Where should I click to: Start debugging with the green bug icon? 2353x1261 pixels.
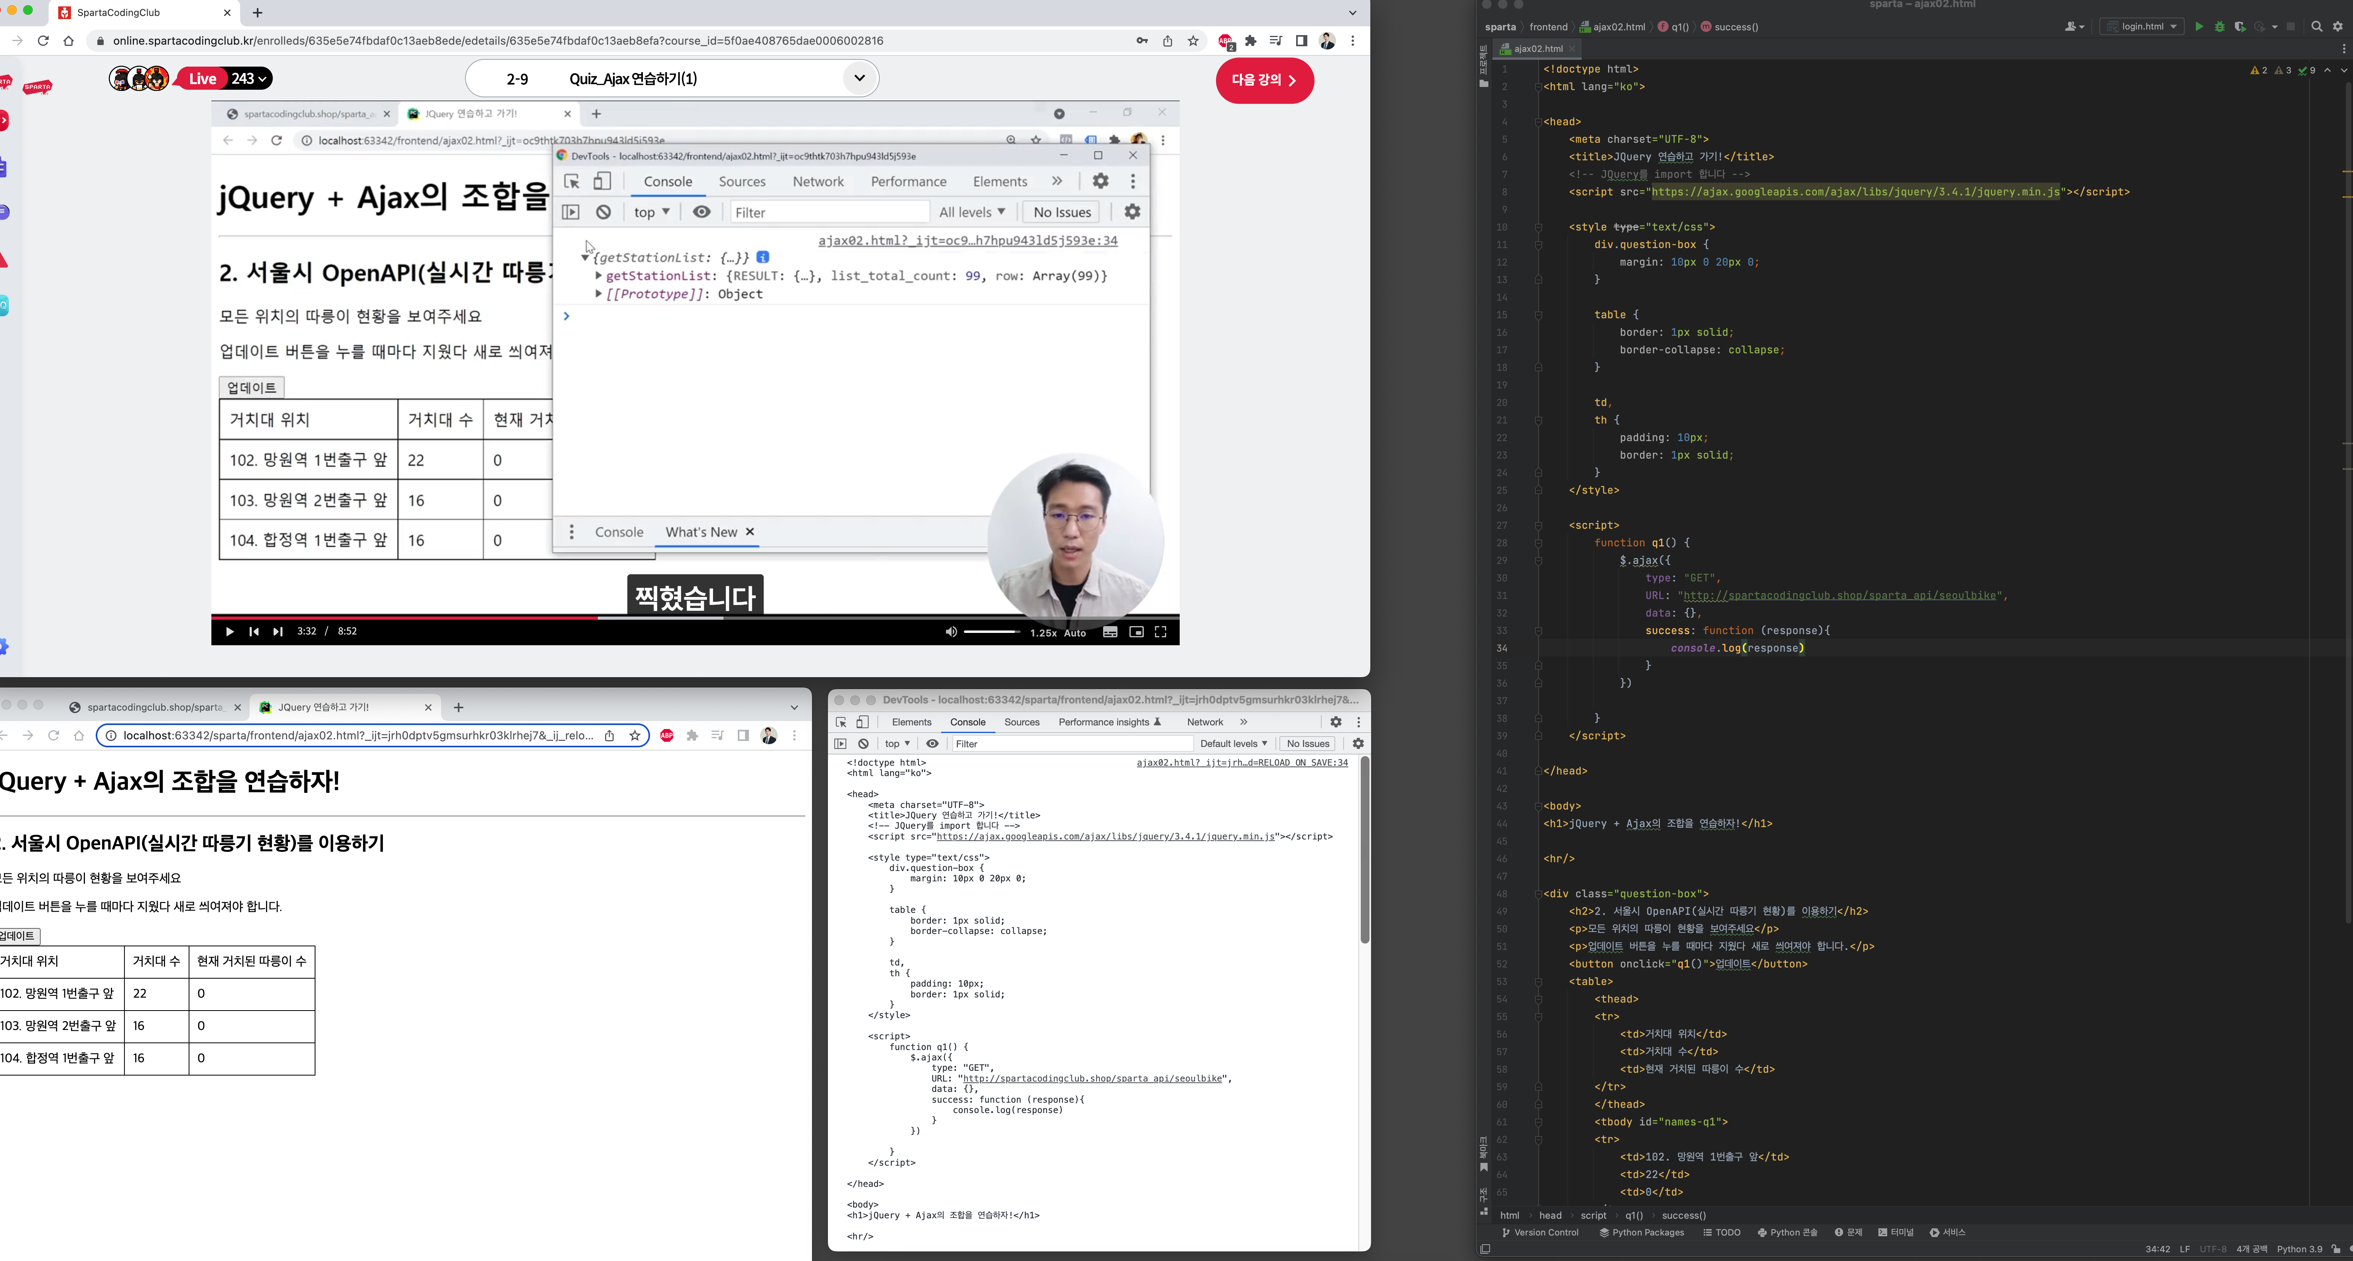click(x=2220, y=26)
